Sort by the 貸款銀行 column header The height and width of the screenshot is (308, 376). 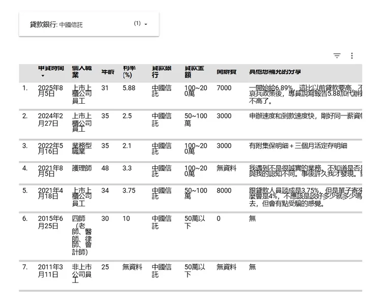pos(162,72)
